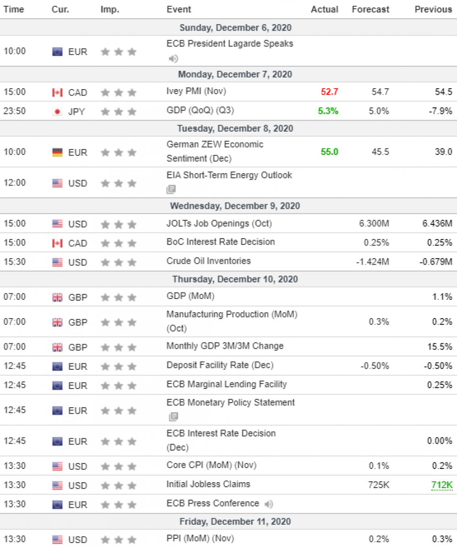The width and height of the screenshot is (457, 548).
Task: Click the EU flag in the ECB Marginal Lending row
Action: click(x=57, y=386)
